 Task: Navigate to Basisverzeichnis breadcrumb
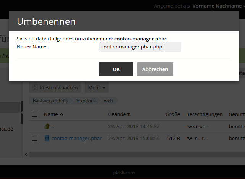coord(50,101)
